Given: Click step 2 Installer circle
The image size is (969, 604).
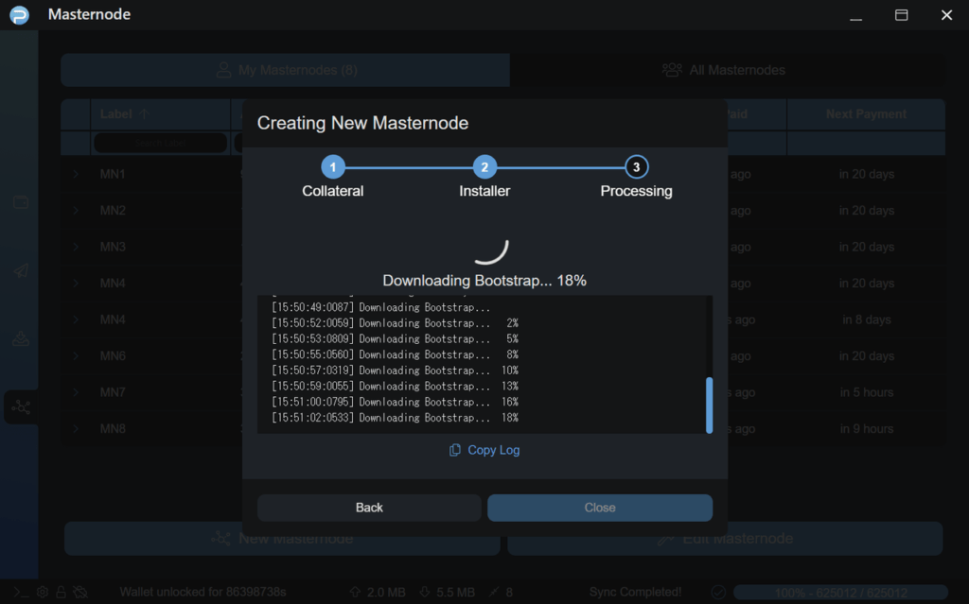Looking at the screenshot, I should pyautogui.click(x=484, y=167).
